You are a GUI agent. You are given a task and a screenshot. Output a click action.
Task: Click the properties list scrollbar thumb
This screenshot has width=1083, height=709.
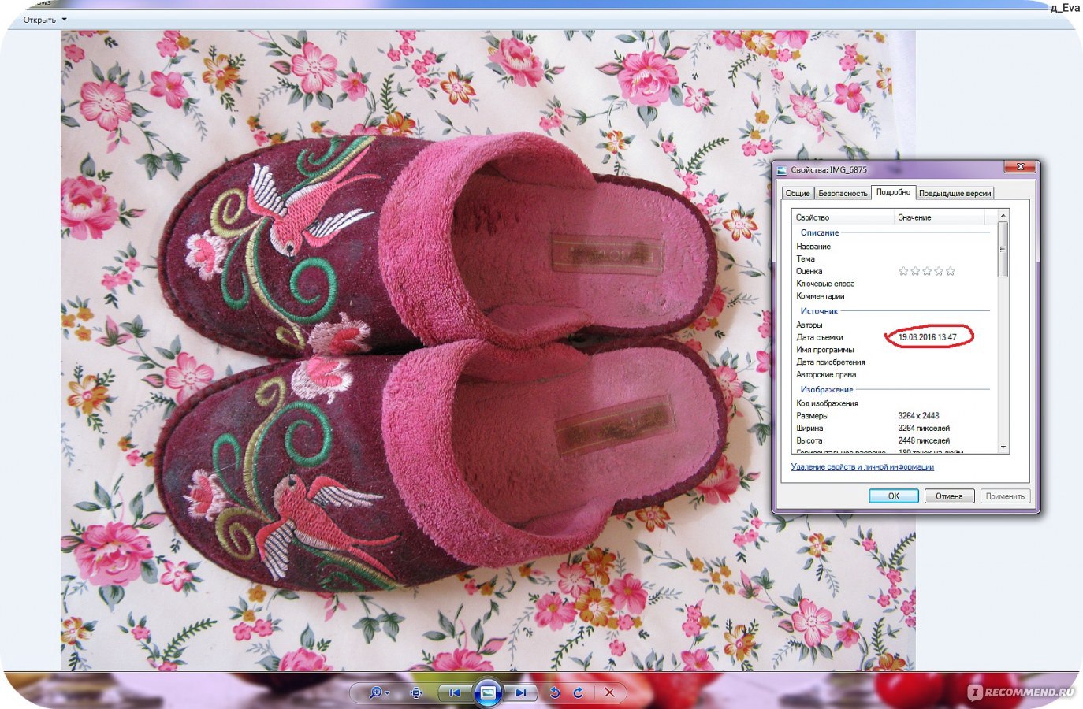[1003, 250]
